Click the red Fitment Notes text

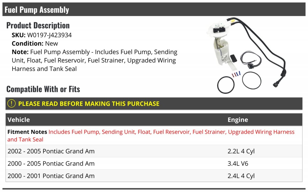tap(151, 136)
